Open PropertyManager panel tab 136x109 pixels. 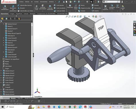[6, 19]
